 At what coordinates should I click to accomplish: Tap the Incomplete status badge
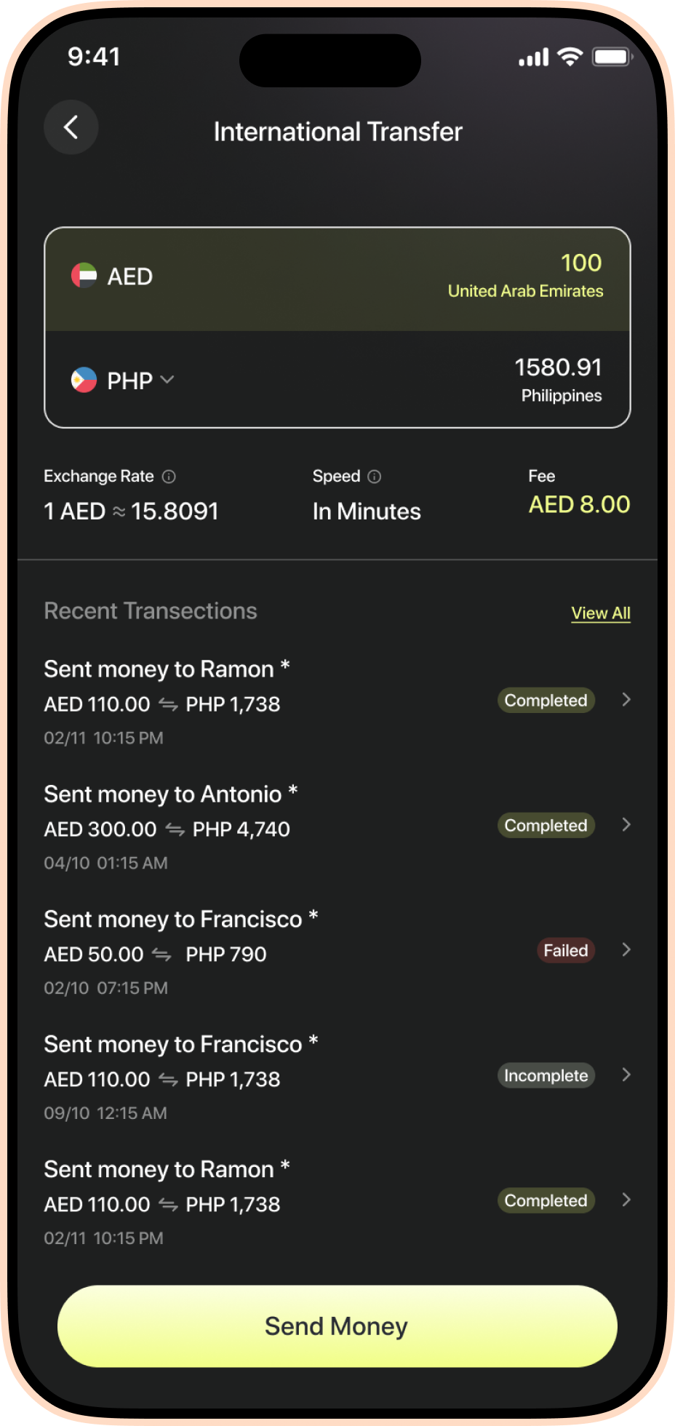[x=546, y=1075]
